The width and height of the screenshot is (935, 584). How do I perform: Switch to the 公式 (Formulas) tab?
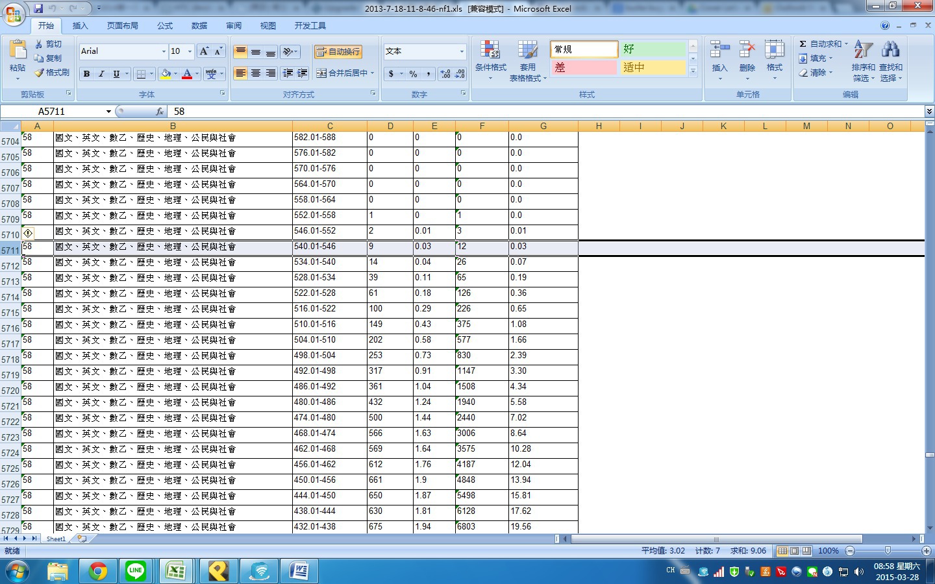tap(165, 26)
